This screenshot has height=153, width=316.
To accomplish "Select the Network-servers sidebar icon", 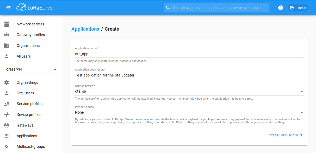I will (x=6, y=24).
